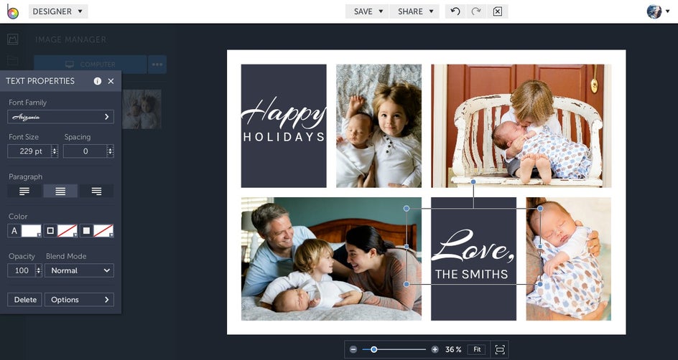Select the HOLIDAYS text

[284, 137]
